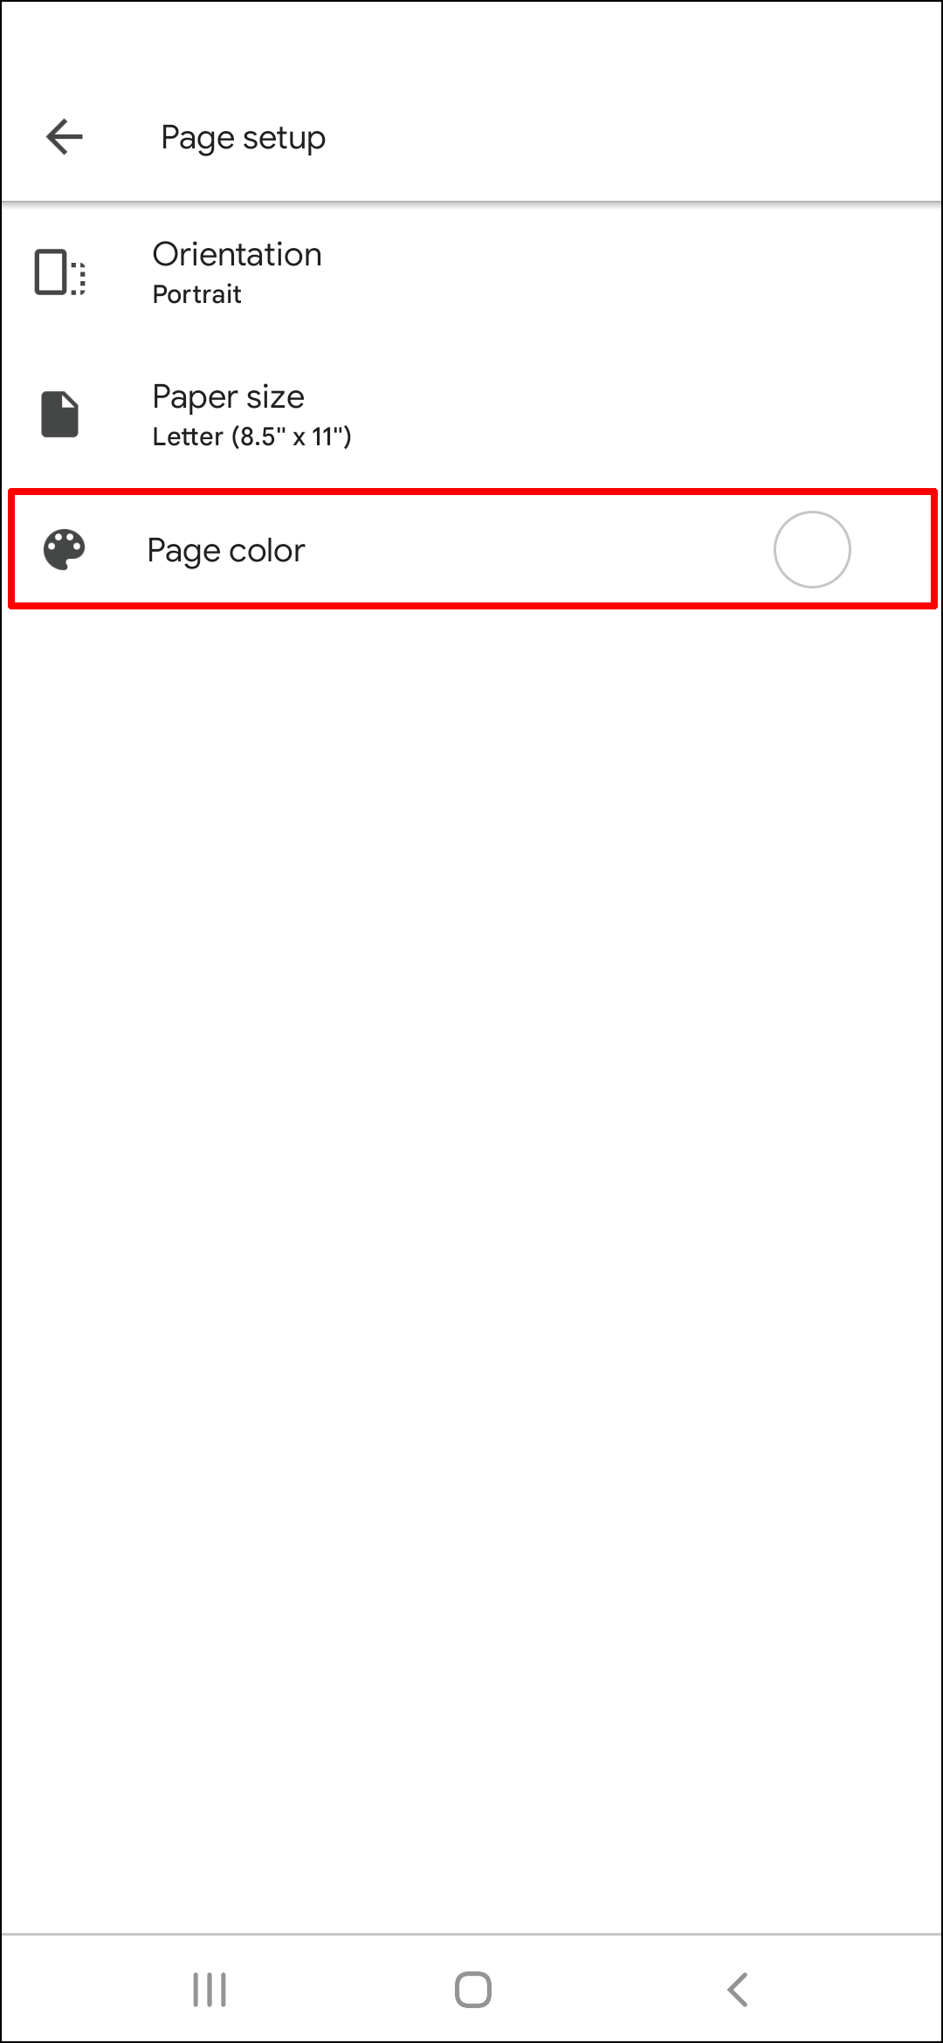The width and height of the screenshot is (943, 2043).
Task: Open Android recent apps button
Action: [210, 1990]
